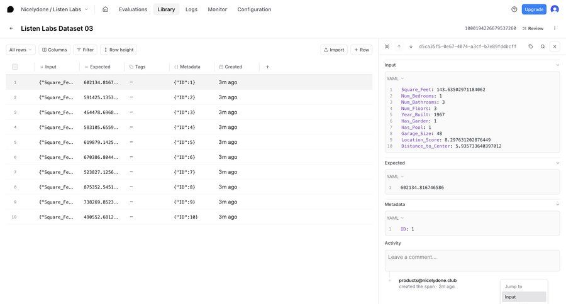This screenshot has height=304, width=566.
Task: Open the Row height menu
Action: [x=118, y=50]
